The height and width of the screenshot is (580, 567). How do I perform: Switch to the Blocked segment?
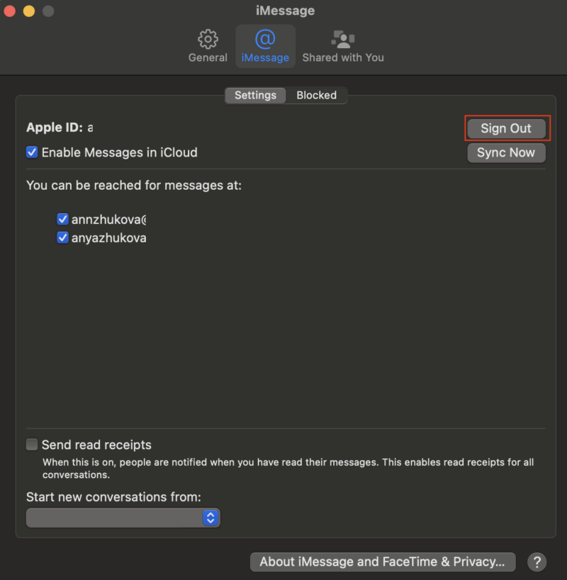316,96
